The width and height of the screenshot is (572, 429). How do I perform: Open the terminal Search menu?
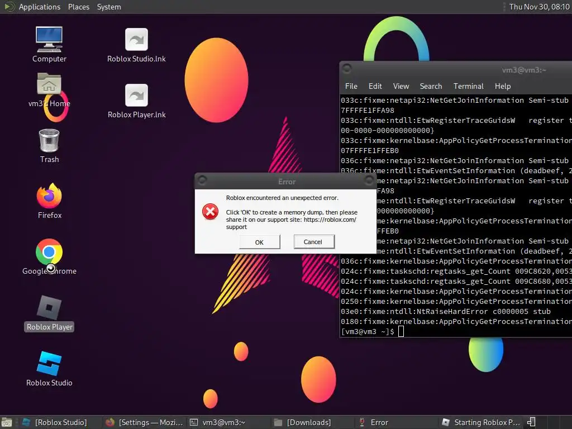point(431,86)
